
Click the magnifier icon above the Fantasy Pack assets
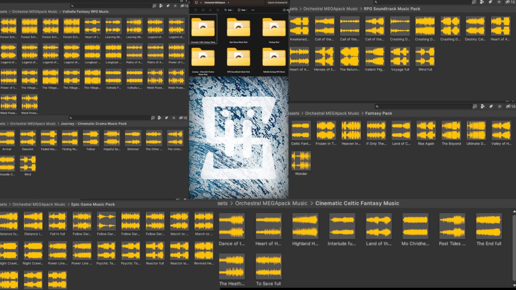[378, 106]
